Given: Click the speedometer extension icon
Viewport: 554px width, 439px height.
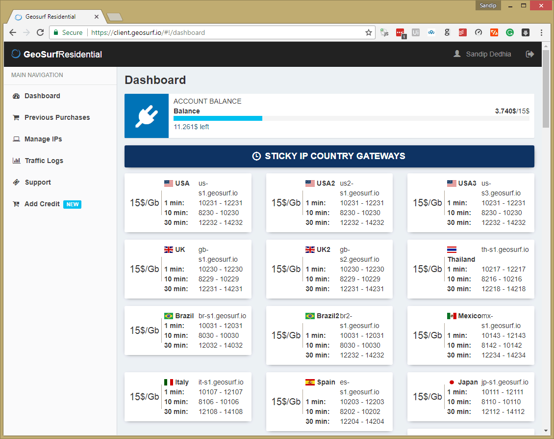Looking at the screenshot, I should (x=478, y=32).
